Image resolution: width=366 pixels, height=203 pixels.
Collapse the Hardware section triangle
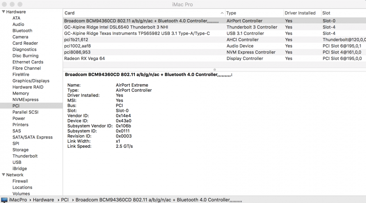pyautogui.click(x=4, y=12)
